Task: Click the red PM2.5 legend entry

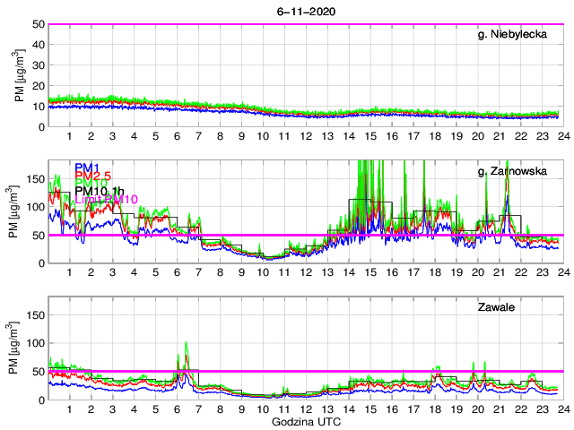Action: click(x=93, y=178)
